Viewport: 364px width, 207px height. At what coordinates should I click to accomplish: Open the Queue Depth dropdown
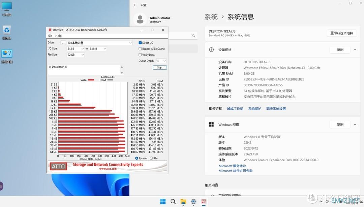161,61
